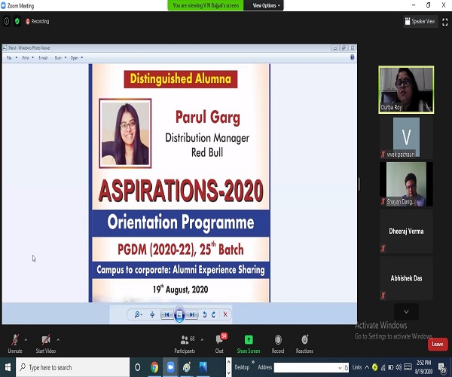Select Abhishek Das participant tile
This screenshot has height=377, width=452.
click(406, 278)
